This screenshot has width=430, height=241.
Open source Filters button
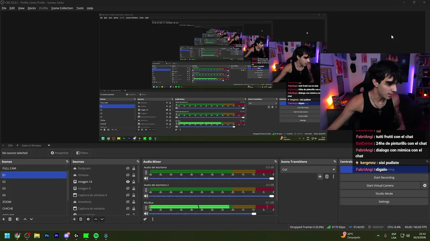coord(82,153)
